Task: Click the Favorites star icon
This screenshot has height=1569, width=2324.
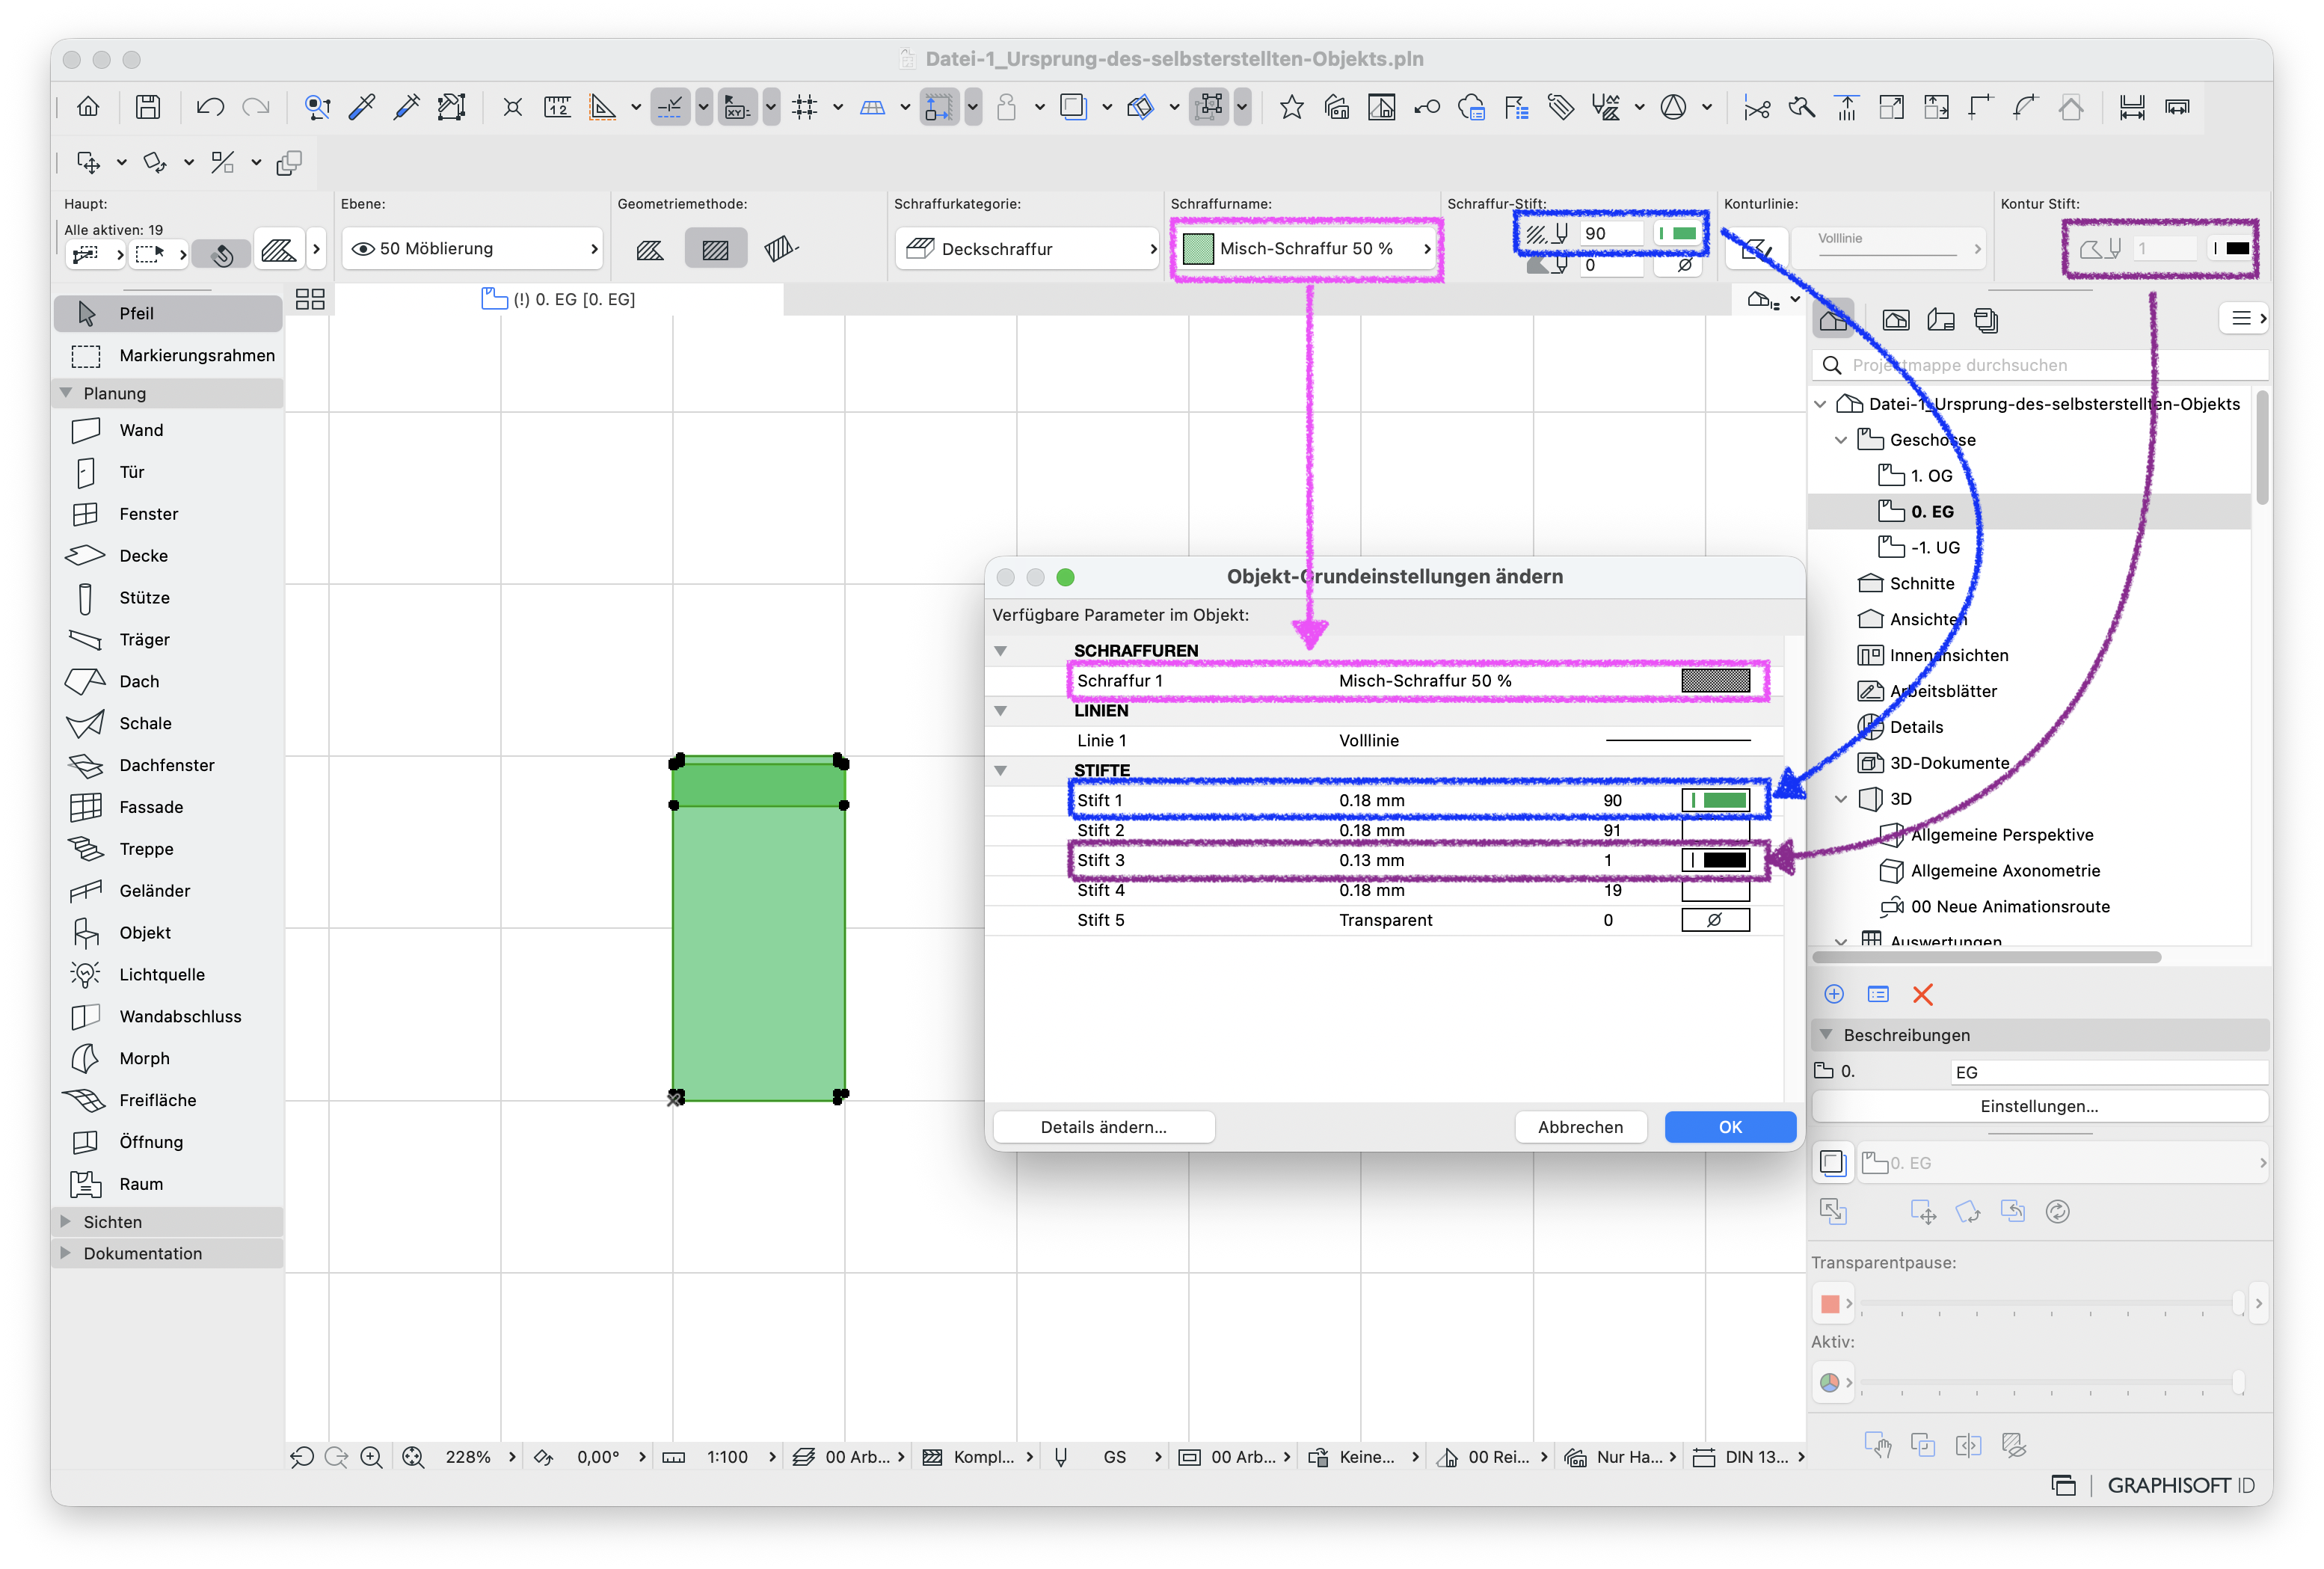Action: [x=1291, y=107]
